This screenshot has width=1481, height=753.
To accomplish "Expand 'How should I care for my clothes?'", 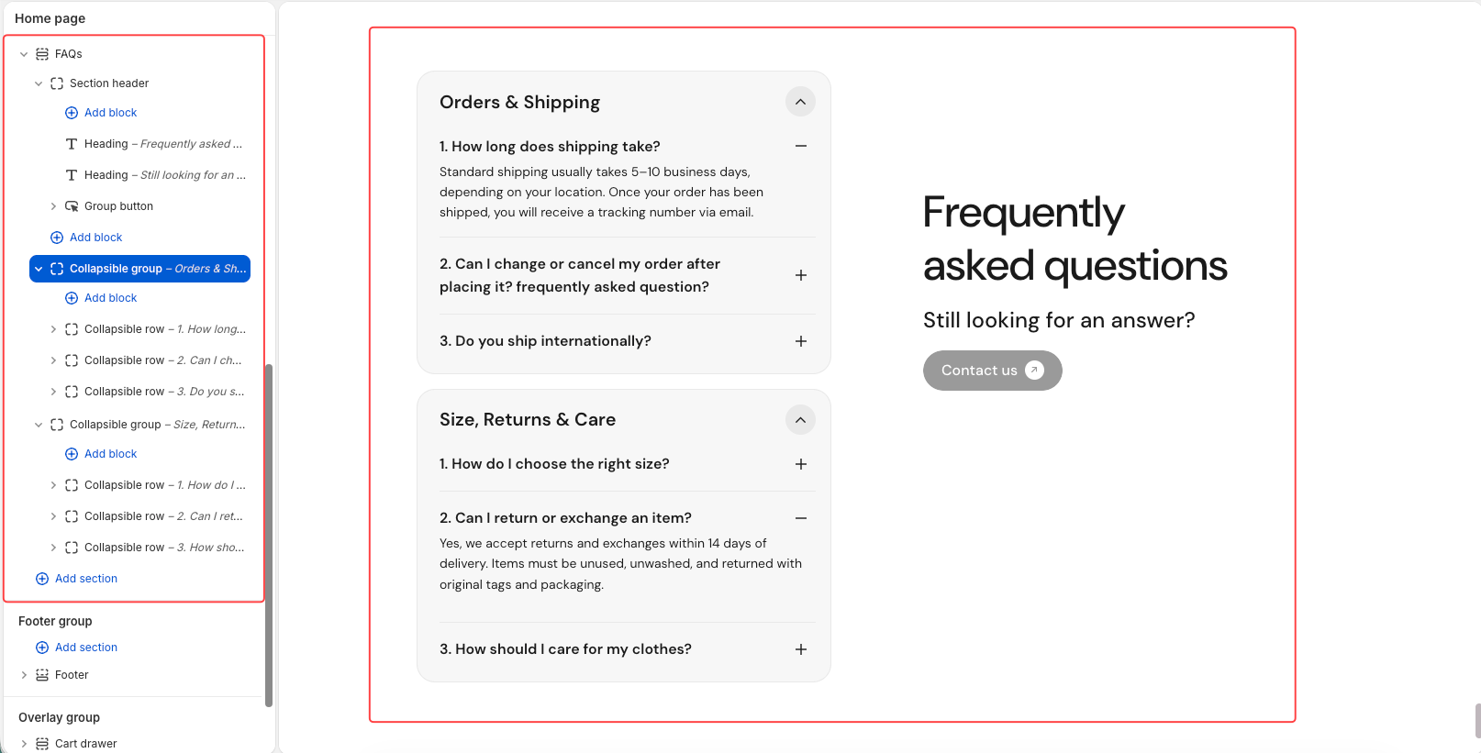I will click(x=801, y=649).
